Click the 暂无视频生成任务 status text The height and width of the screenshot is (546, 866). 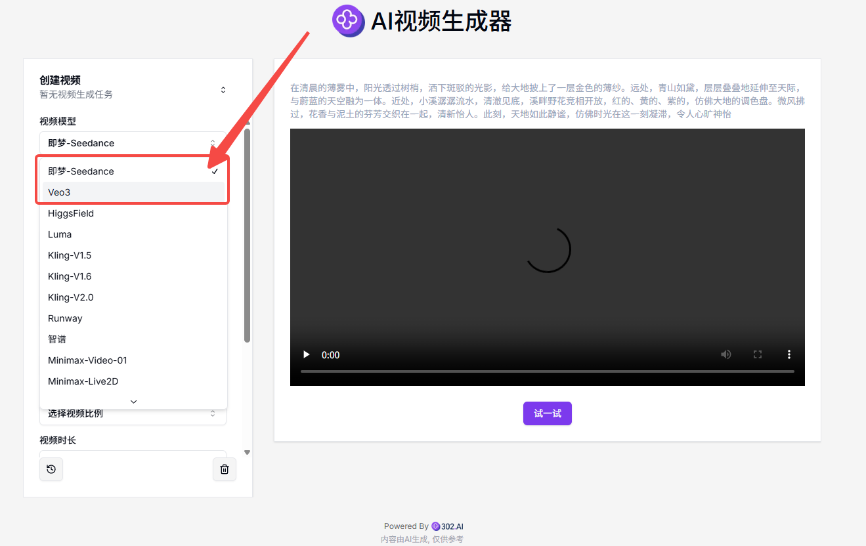click(76, 94)
